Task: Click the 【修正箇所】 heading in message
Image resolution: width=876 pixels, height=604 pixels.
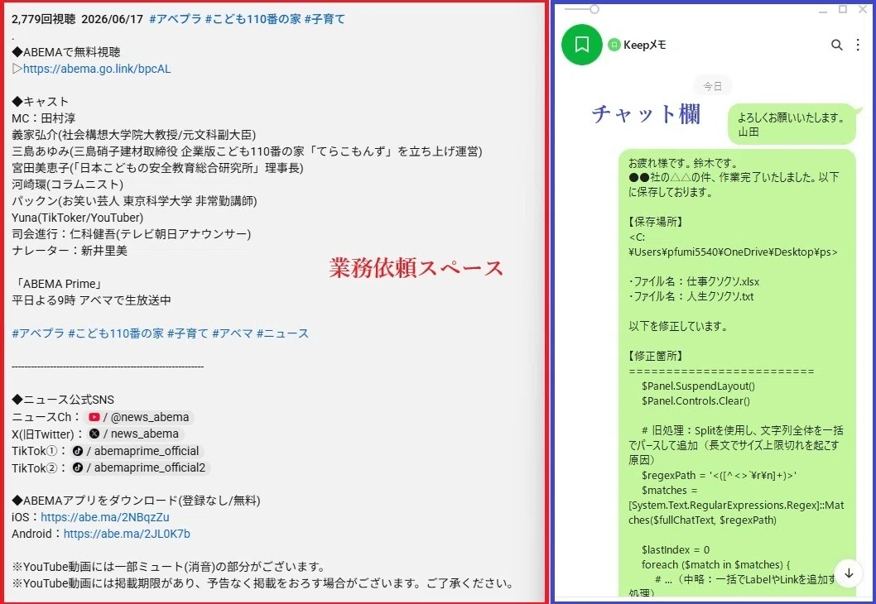Action: pyautogui.click(x=656, y=356)
